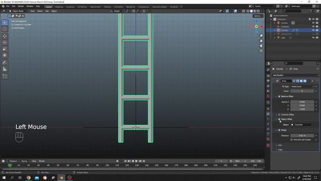Open the Add Modifier dropdown

tap(295, 75)
